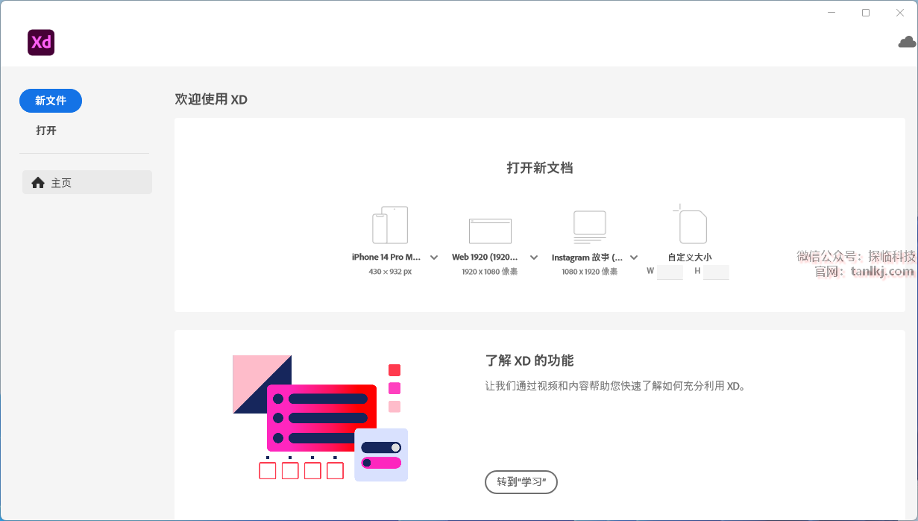Select the Web 1920 artboard icon
This screenshot has height=521, width=918.
point(490,231)
